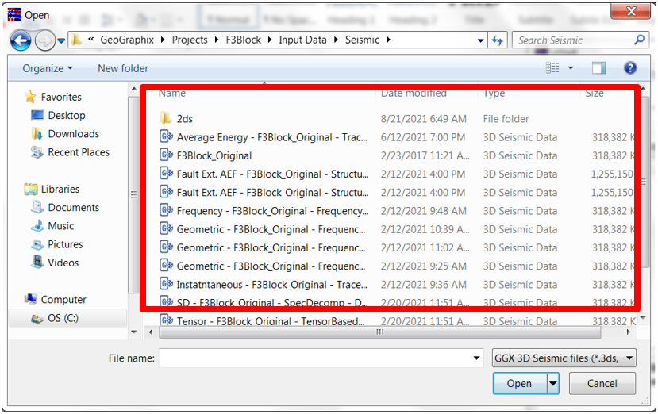This screenshot has height=414, width=658.
Task: Click navigation pane scroll down arrow
Action: click(134, 332)
